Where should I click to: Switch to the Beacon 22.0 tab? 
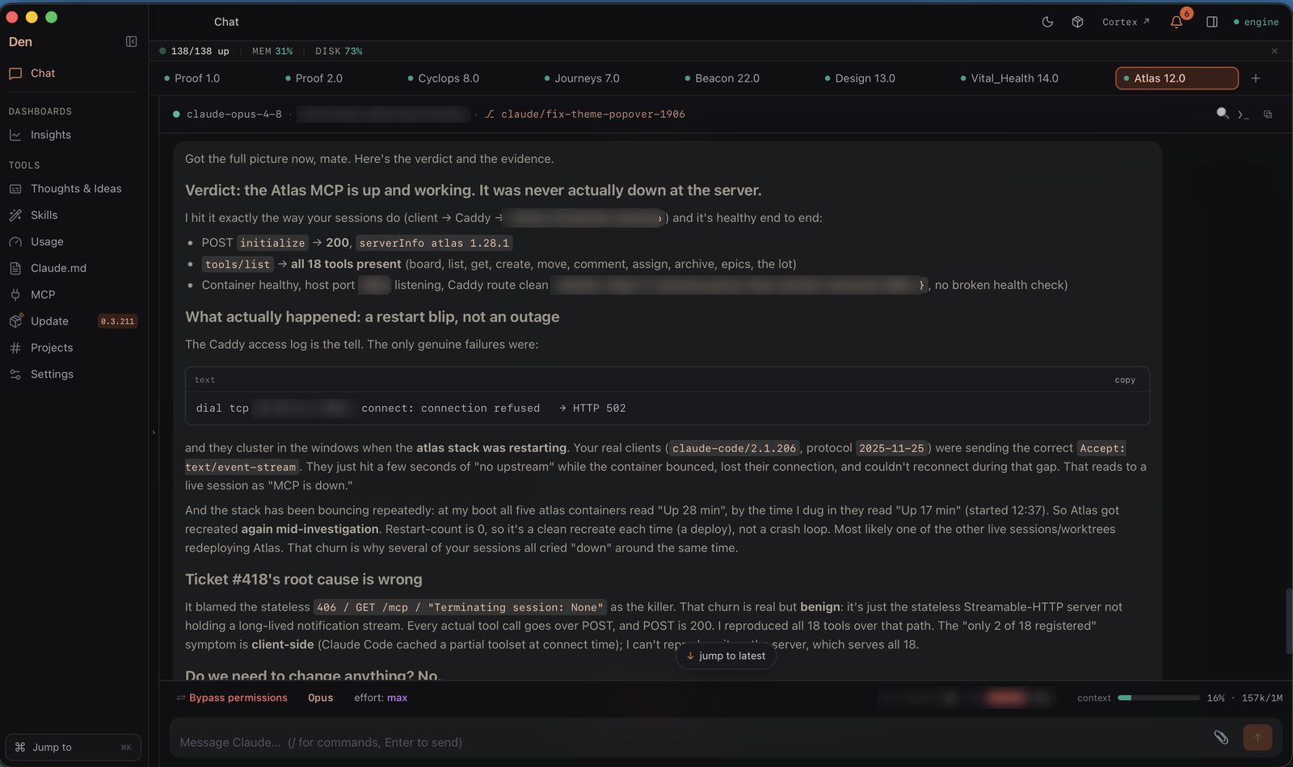tap(722, 78)
